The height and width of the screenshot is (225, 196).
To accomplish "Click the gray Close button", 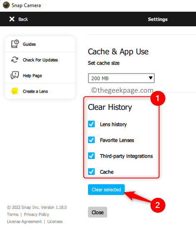I will click(x=98, y=212).
